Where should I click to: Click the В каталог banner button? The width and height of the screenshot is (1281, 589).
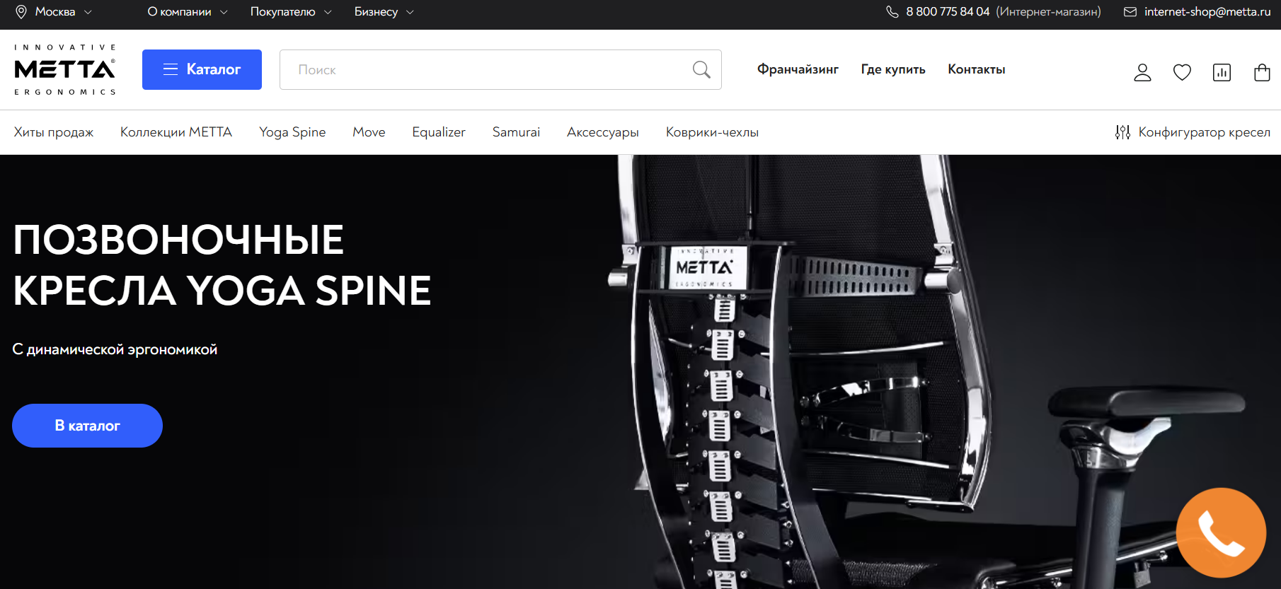tap(87, 426)
